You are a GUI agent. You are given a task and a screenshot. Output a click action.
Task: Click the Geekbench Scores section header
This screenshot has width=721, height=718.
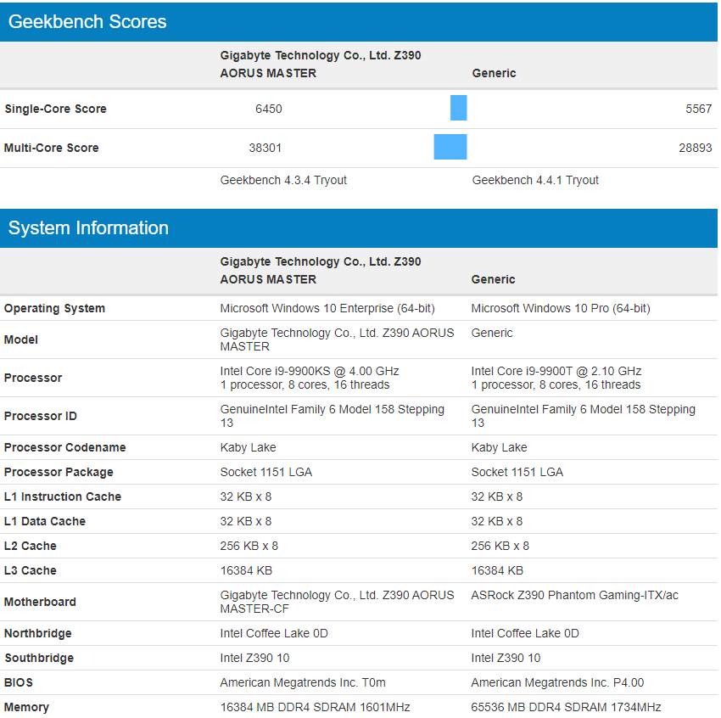coord(87,22)
